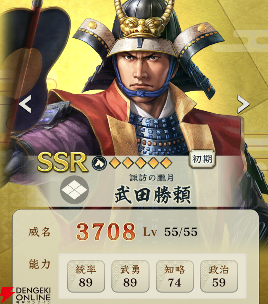This screenshot has width=268, height=304.
Task: Tap the cavalry horse unit icon
Action: (x=99, y=163)
